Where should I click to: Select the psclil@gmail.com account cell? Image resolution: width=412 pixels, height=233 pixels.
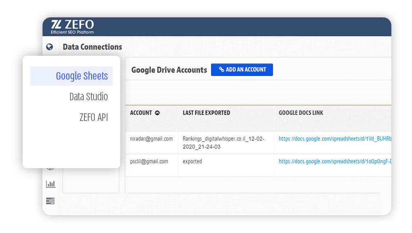click(149, 162)
